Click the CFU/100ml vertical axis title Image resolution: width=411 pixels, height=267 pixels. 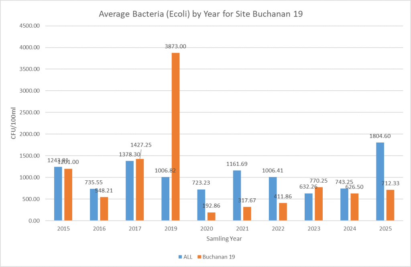[x=13, y=123]
